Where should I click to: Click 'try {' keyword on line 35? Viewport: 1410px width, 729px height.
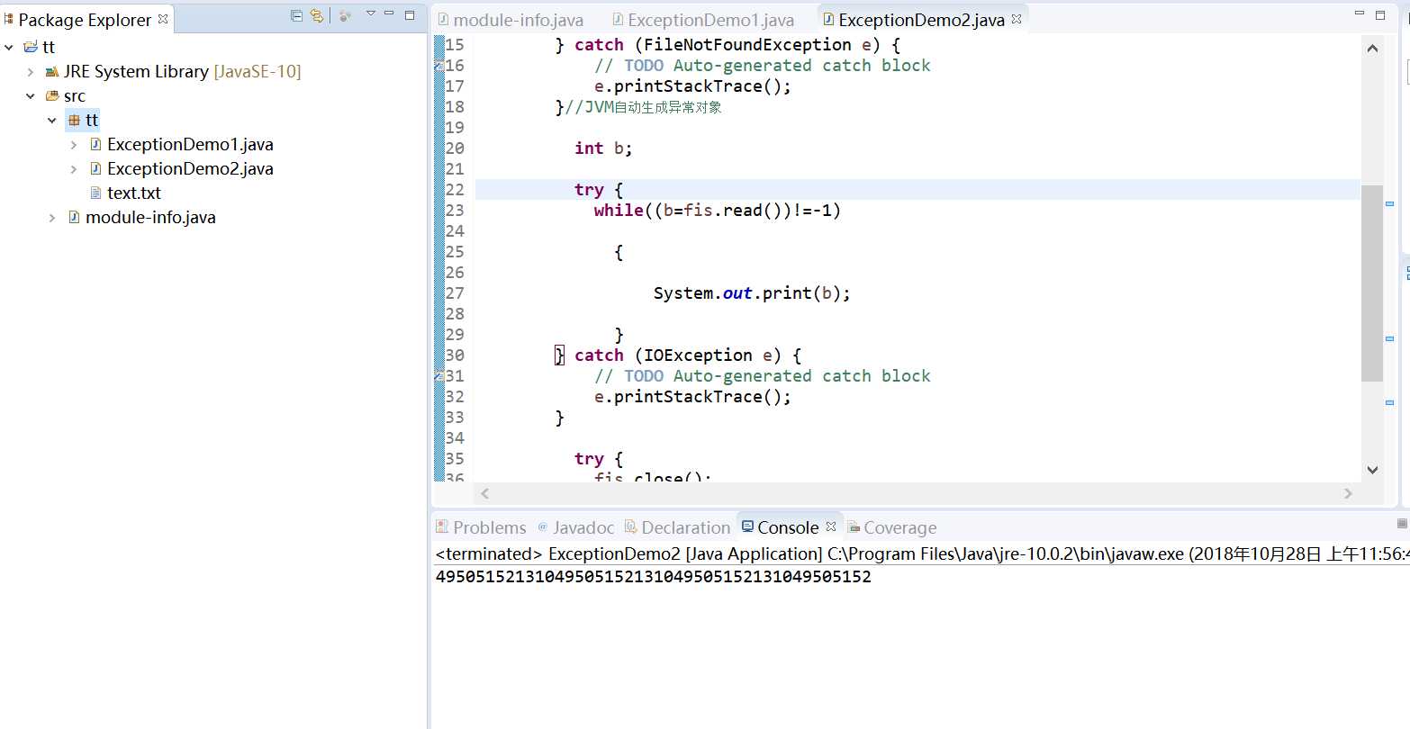tap(599, 459)
